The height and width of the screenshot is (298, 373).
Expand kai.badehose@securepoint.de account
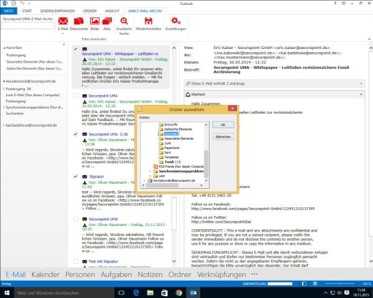(4, 125)
